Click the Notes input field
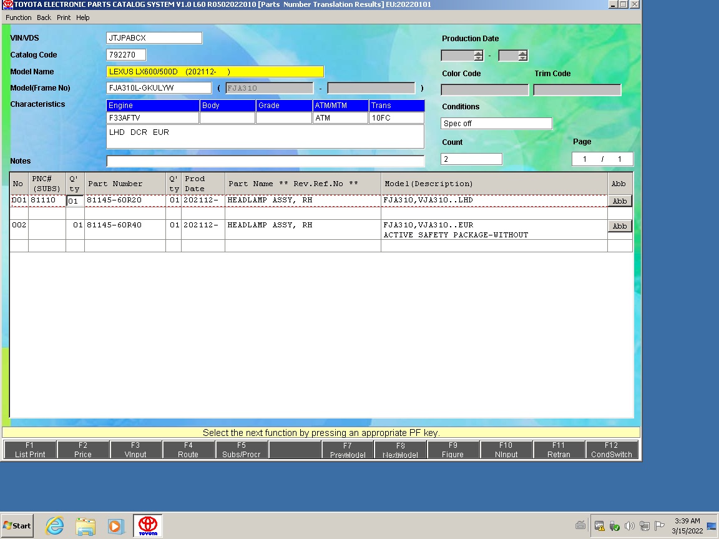This screenshot has width=719, height=539. coord(265,161)
